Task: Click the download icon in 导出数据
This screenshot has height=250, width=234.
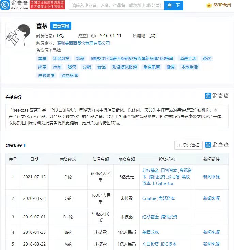Action: 180,145
